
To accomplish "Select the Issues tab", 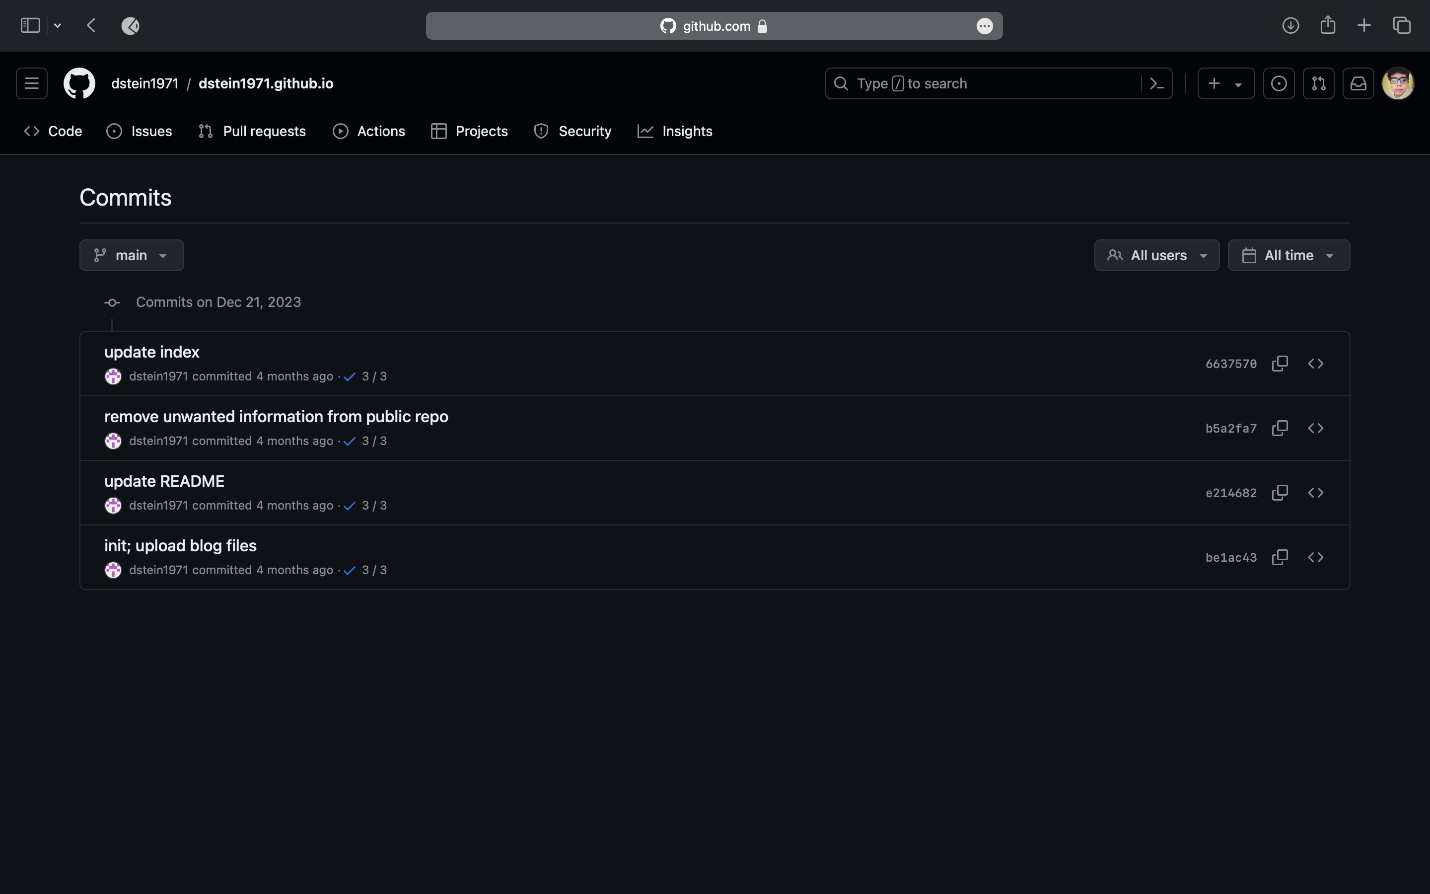I will [151, 131].
